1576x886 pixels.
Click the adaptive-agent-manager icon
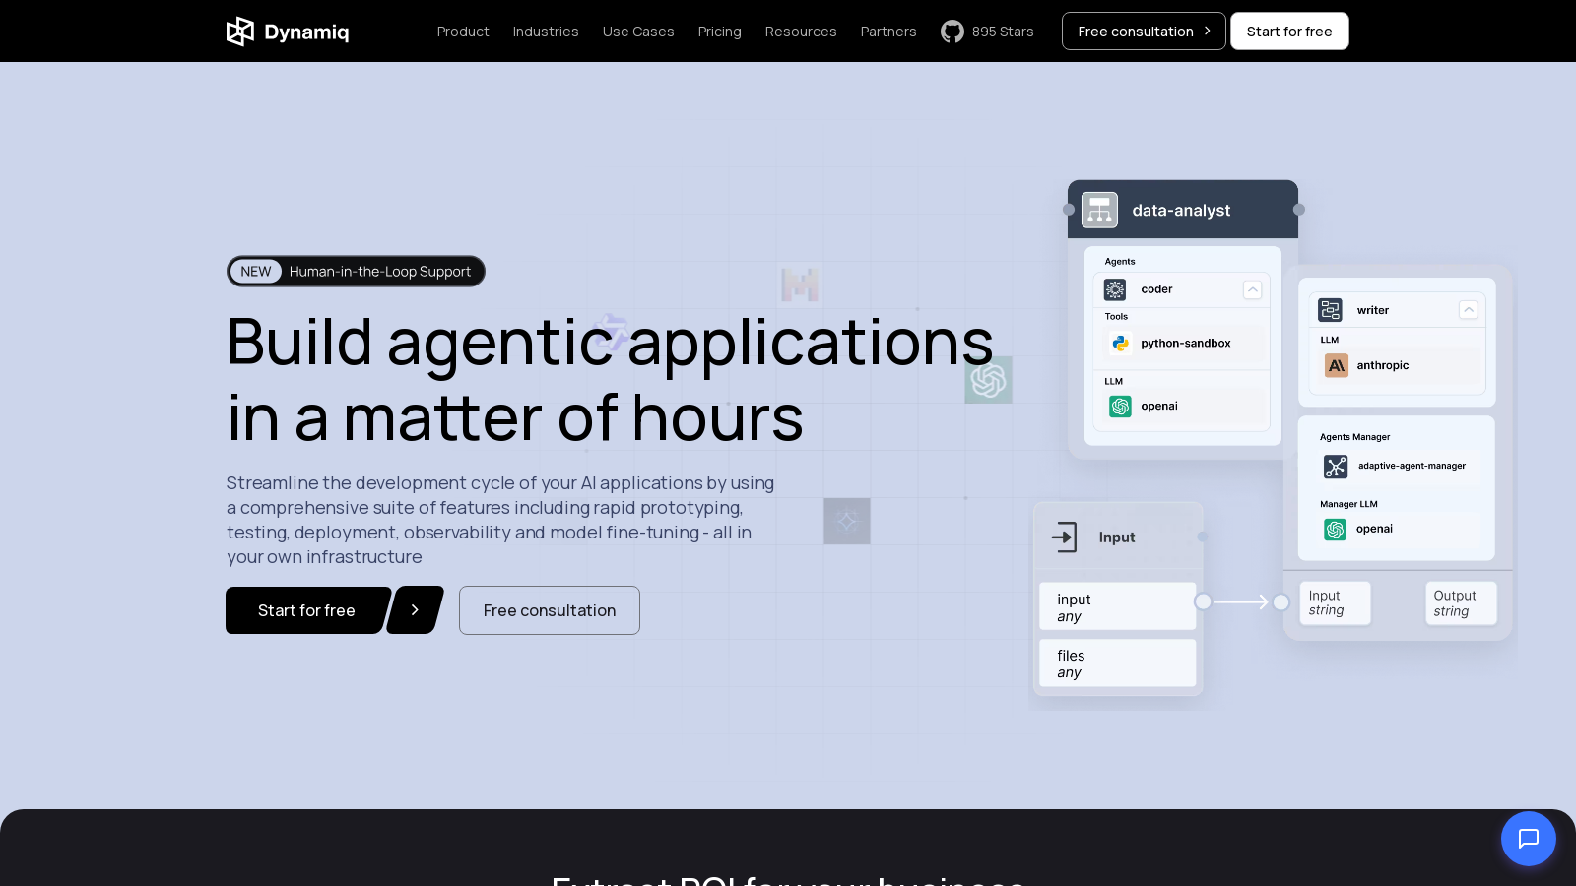pyautogui.click(x=1336, y=467)
